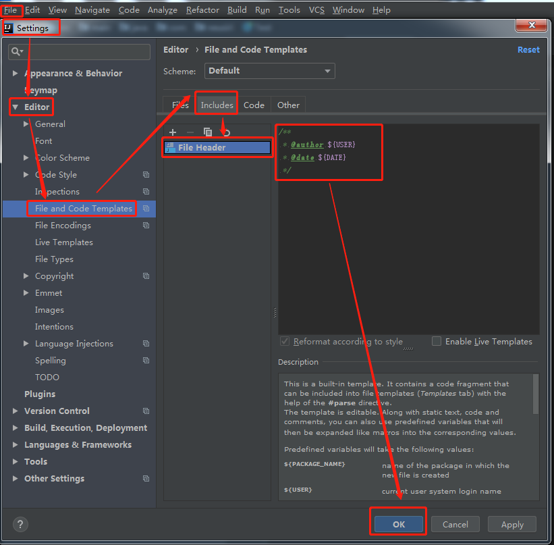This screenshot has width=554, height=545.
Task: Expand the Copyright tree node
Action: point(26,276)
